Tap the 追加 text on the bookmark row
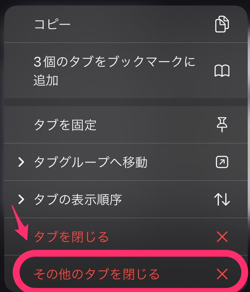This screenshot has height=292, width=250. click(x=46, y=80)
